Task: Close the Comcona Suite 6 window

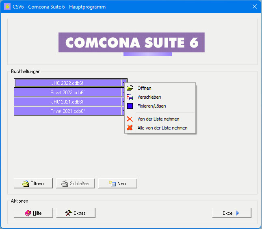Action: pyautogui.click(x=255, y=6)
